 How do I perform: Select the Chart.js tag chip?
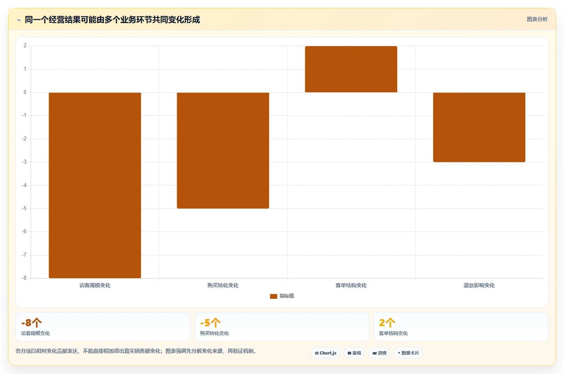[x=326, y=353]
